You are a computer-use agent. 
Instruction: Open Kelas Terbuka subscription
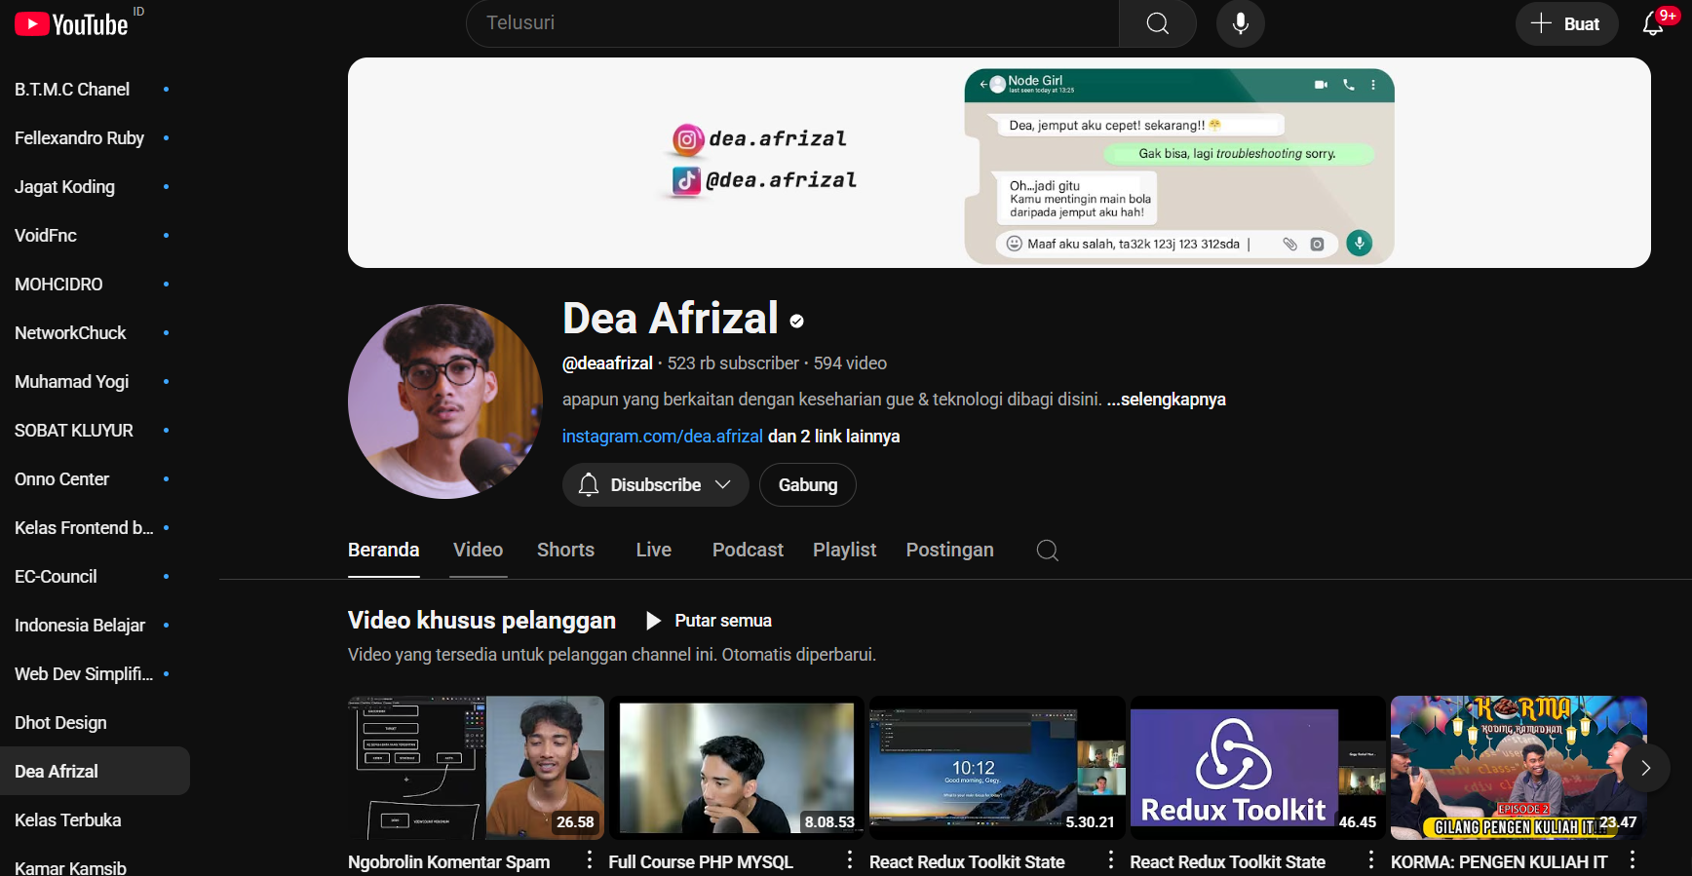(x=95, y=820)
